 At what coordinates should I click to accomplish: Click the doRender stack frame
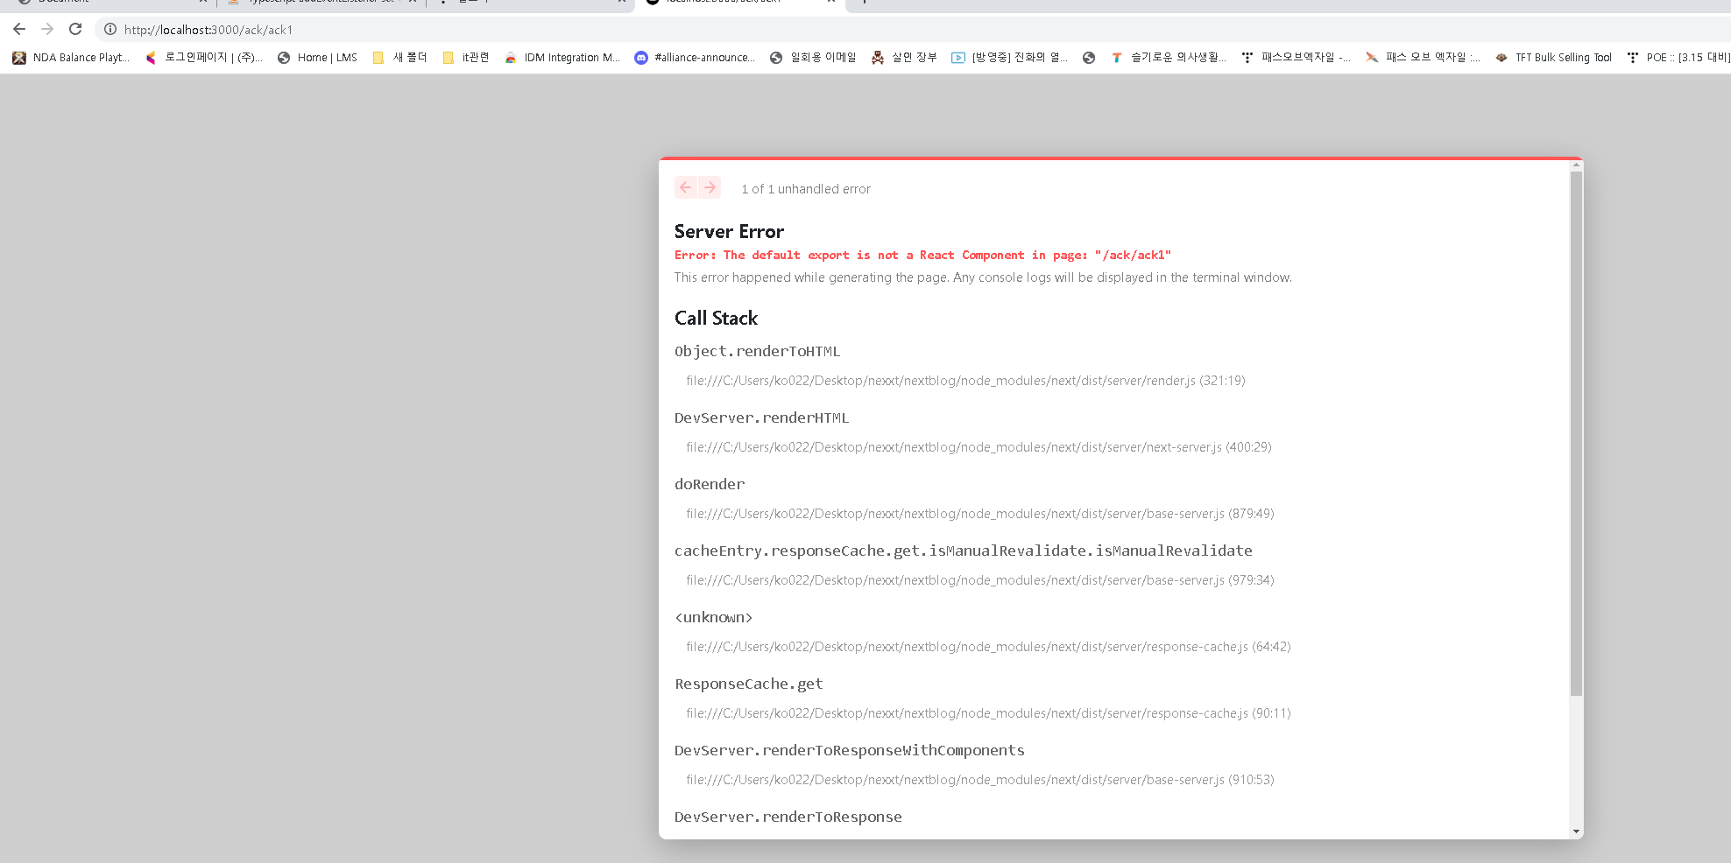pyautogui.click(x=710, y=485)
